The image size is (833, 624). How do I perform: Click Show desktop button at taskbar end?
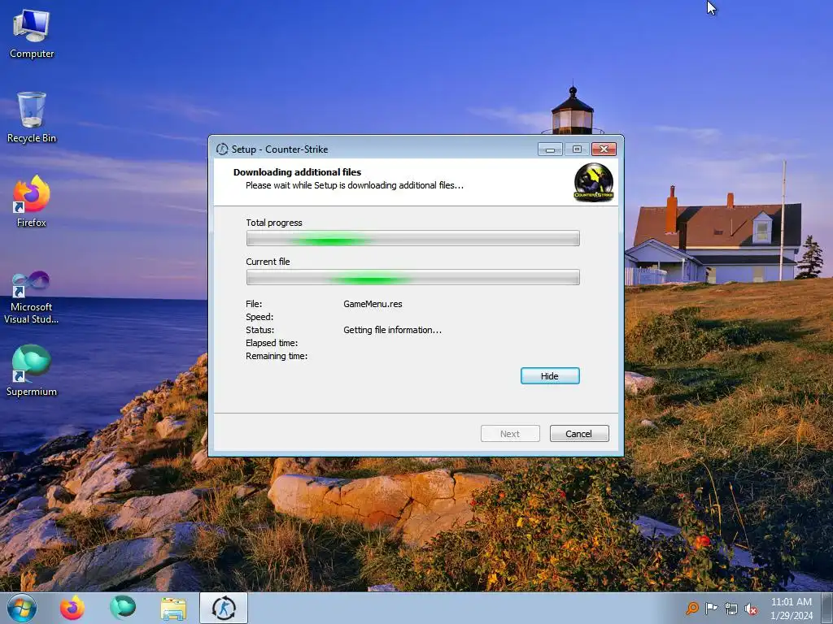pos(827,608)
